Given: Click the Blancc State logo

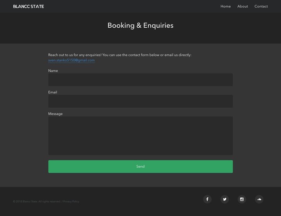Looking at the screenshot, I should (28, 7).
